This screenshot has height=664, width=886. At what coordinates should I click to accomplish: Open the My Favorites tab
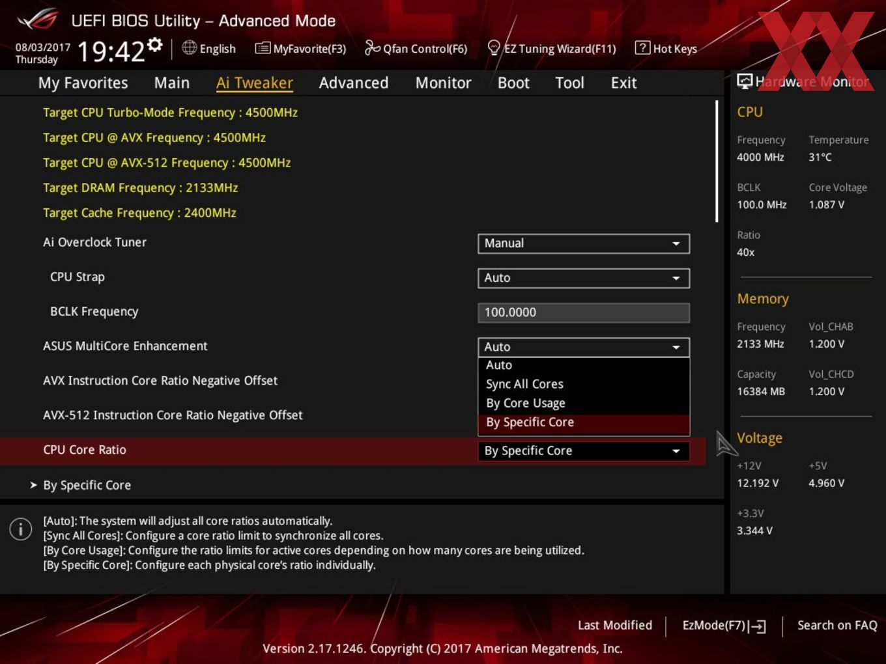click(x=83, y=83)
